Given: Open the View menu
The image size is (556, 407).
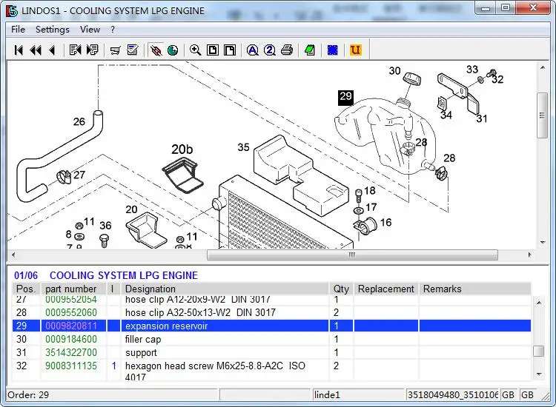Looking at the screenshot, I should (90, 30).
